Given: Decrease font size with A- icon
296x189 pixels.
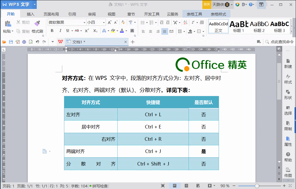Looking at the screenshot, I should [116, 22].
